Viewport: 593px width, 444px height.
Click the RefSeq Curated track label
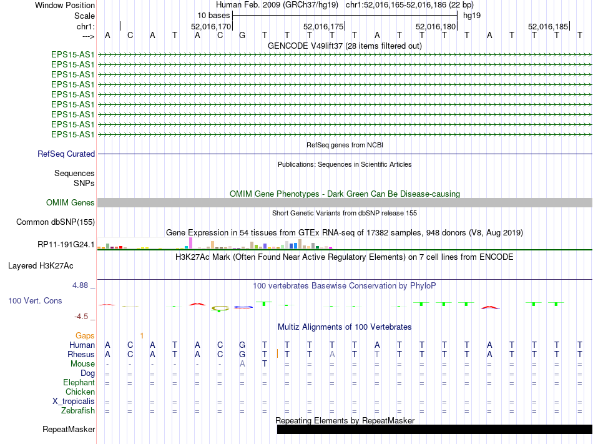click(66, 154)
